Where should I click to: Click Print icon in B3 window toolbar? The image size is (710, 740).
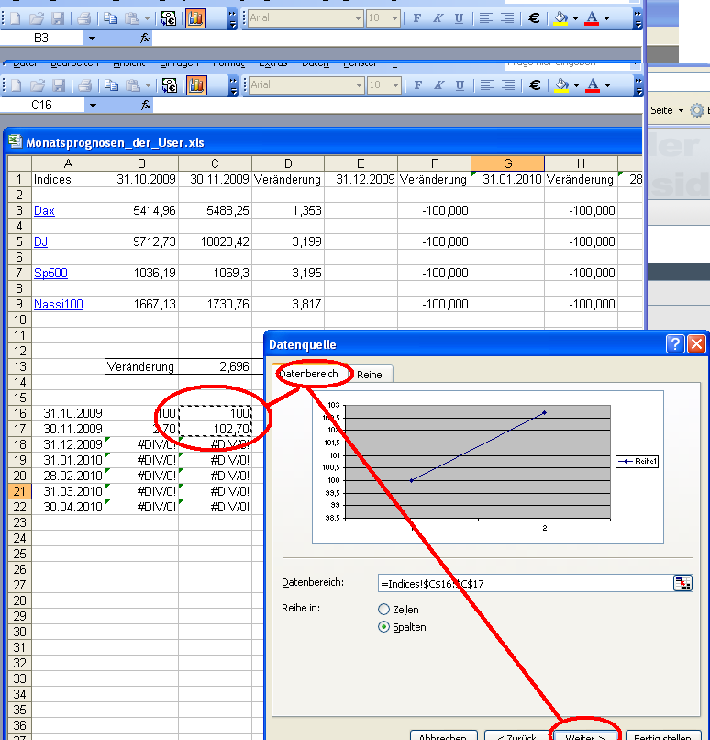83,18
